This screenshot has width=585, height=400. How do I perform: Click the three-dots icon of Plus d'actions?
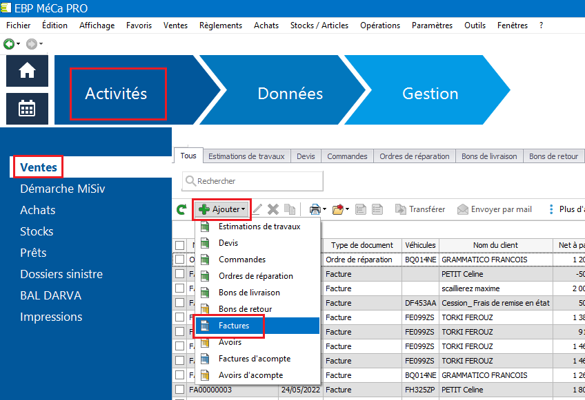pos(551,209)
